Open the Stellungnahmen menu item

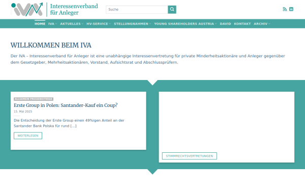(x=131, y=24)
